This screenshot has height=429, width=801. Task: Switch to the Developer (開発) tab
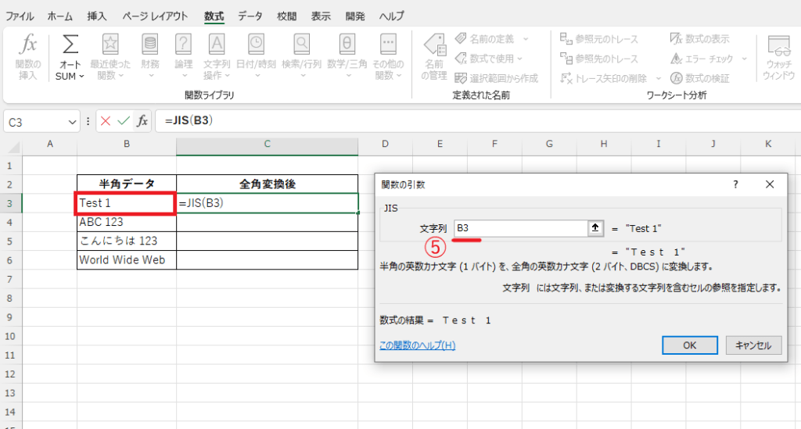(x=355, y=16)
